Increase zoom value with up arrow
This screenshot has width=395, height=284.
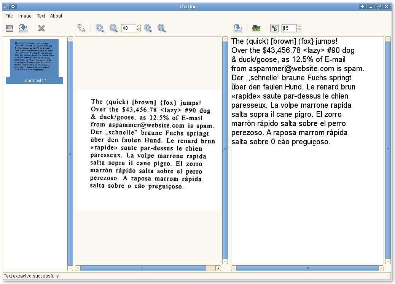[138, 26]
